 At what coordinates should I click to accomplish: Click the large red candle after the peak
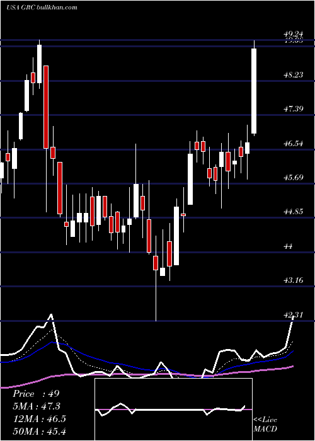tap(46, 107)
